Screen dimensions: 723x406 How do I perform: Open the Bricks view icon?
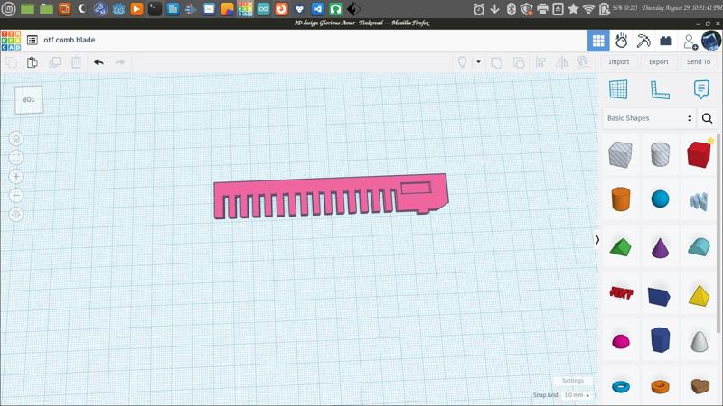coord(666,41)
